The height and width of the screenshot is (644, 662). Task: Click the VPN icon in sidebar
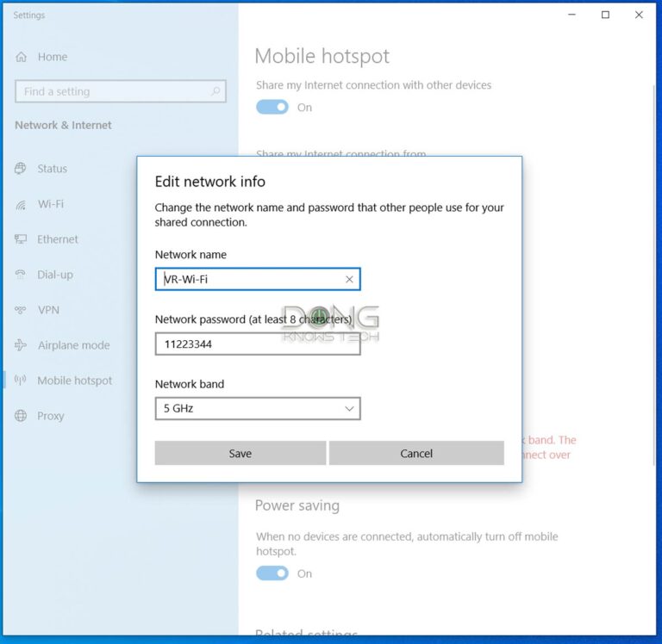point(21,310)
